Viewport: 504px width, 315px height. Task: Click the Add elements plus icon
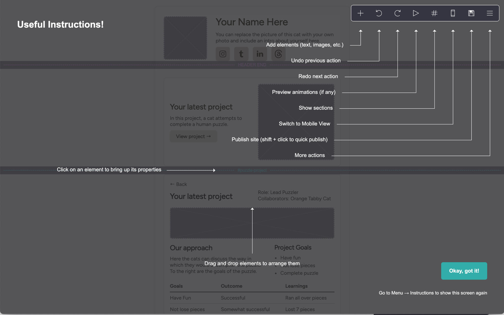coord(360,13)
